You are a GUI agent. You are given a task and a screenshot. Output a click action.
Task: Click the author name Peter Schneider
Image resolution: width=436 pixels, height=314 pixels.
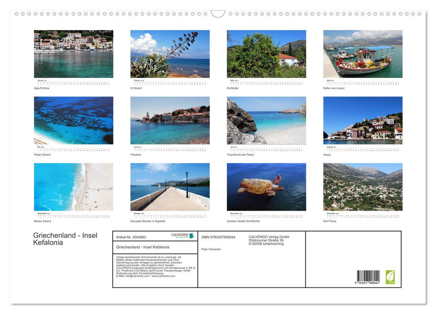[211, 249]
